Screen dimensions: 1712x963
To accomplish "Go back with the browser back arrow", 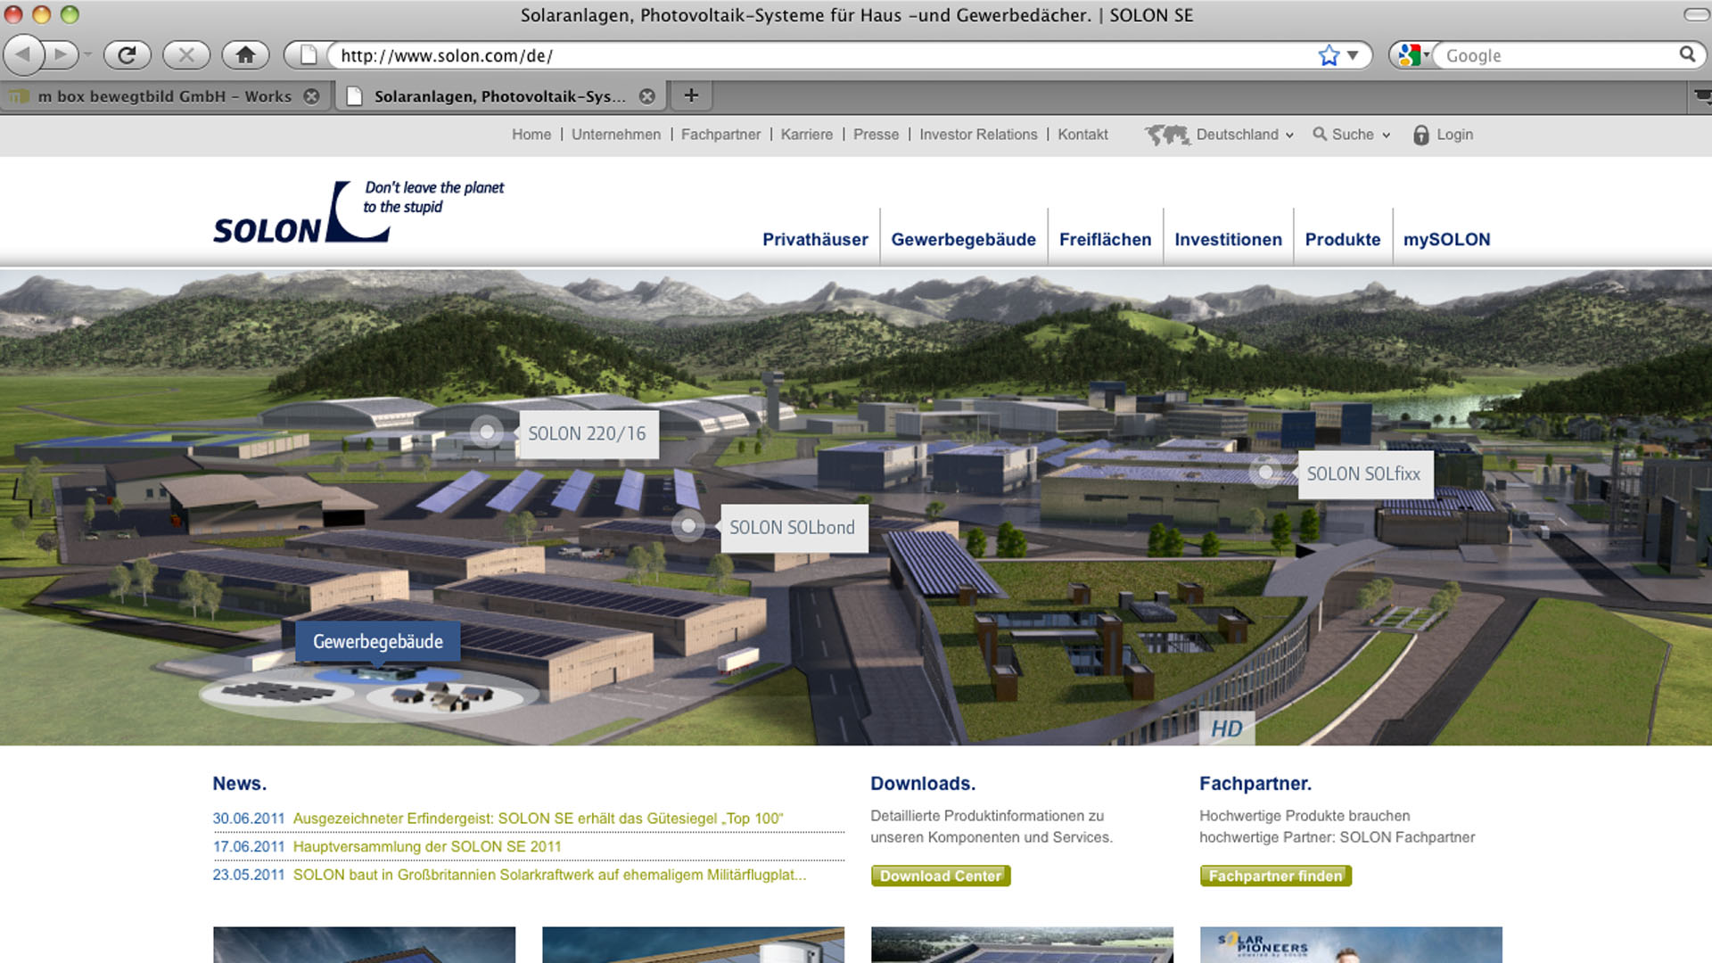I will (x=24, y=55).
